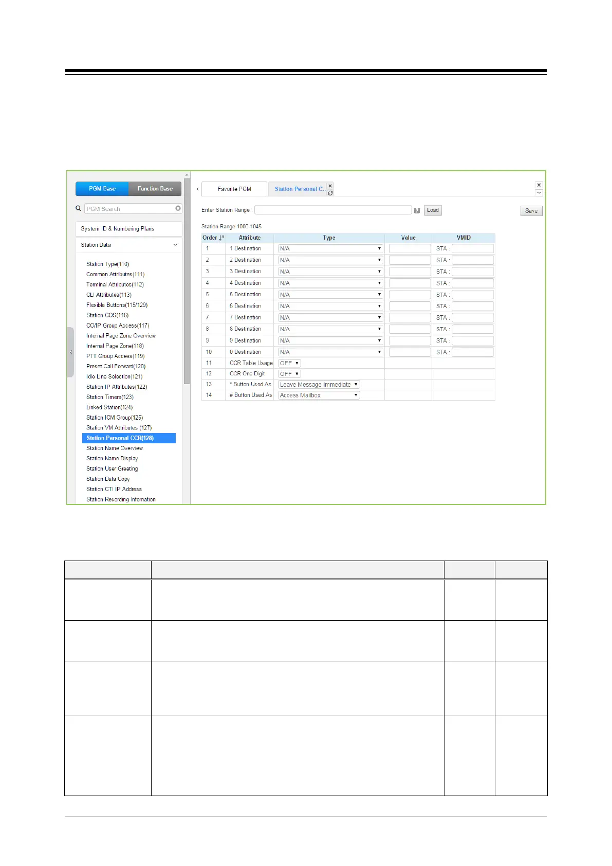Click the Attribute column header

(x=250, y=238)
